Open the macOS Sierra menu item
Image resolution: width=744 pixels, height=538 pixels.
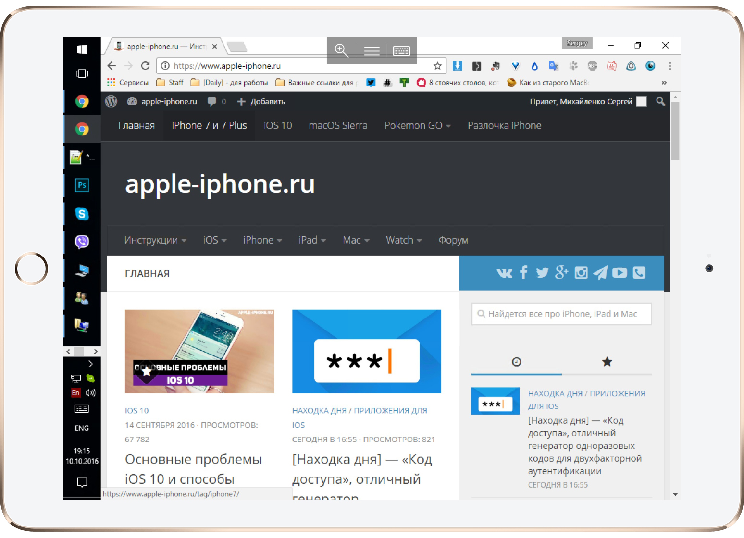click(x=338, y=126)
